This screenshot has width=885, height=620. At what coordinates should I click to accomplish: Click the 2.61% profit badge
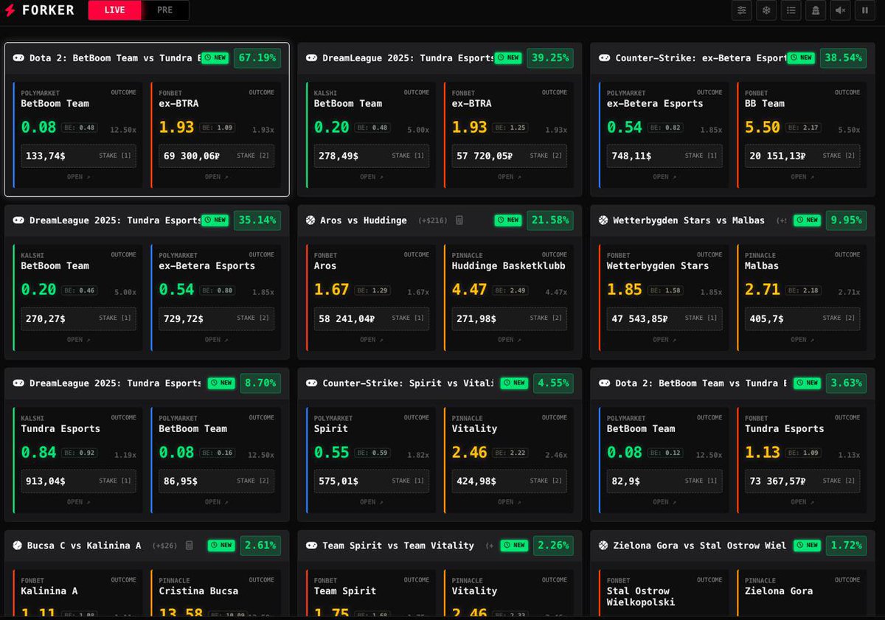(260, 545)
